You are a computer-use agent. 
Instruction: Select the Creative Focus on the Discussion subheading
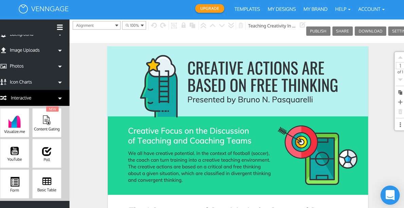pyautogui.click(x=190, y=136)
